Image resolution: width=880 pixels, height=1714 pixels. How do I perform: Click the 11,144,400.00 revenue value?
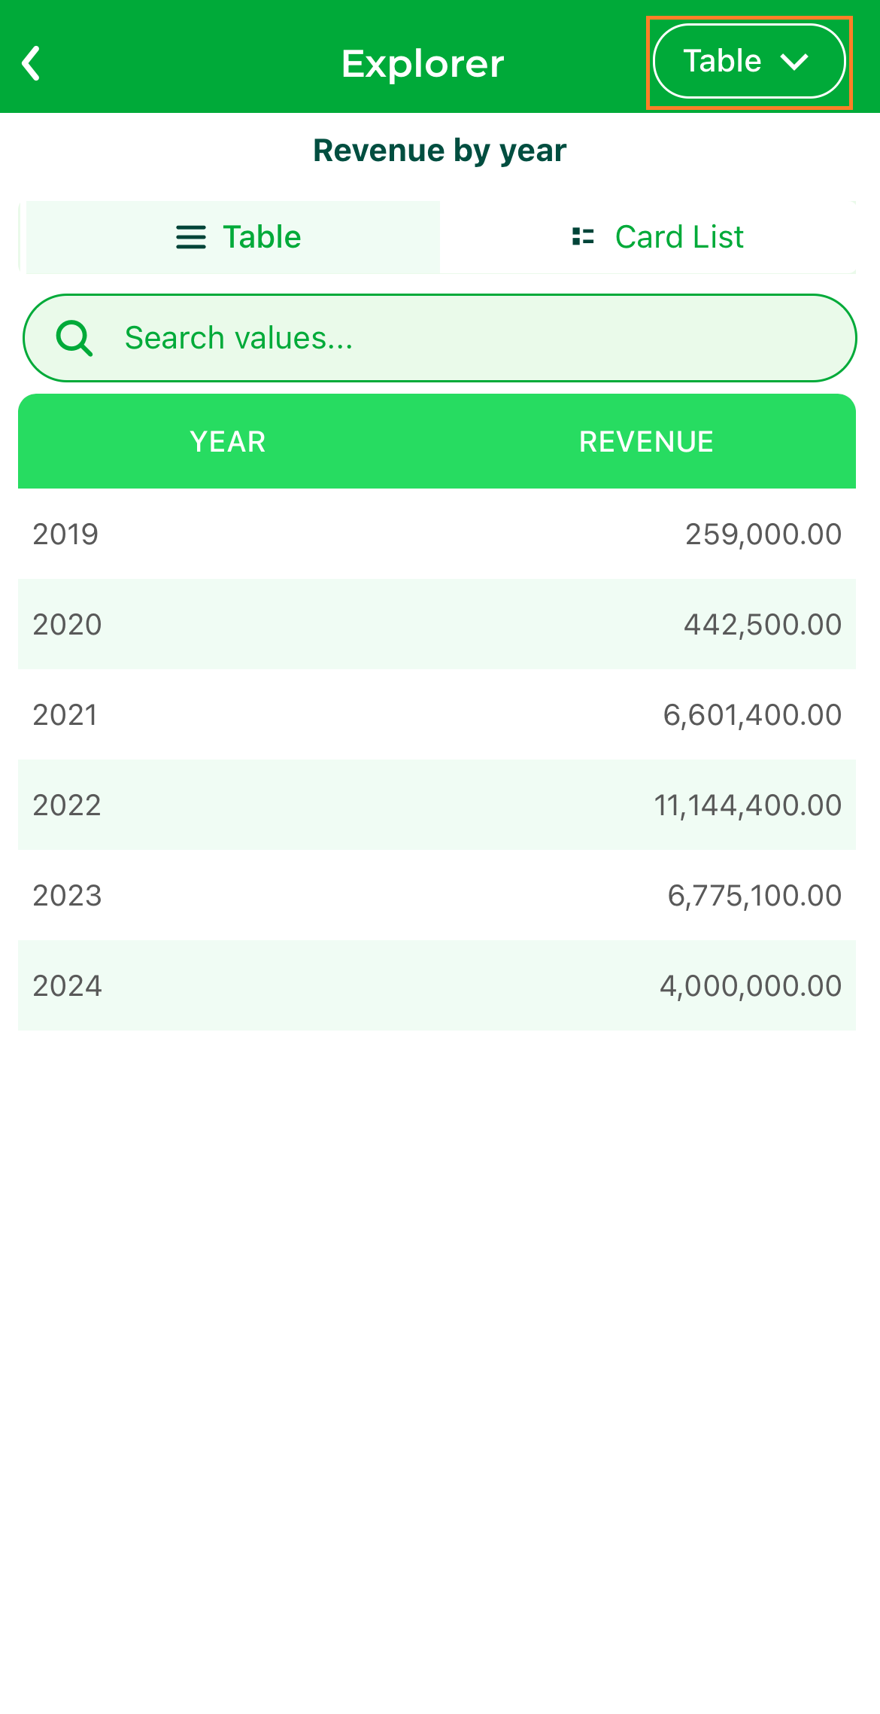(x=748, y=805)
